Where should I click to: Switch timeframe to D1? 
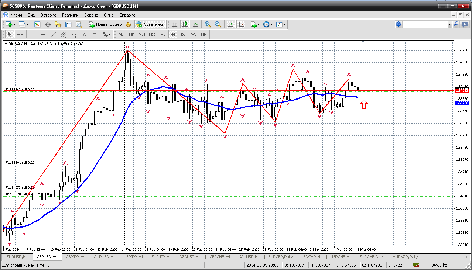pyautogui.click(x=183, y=34)
